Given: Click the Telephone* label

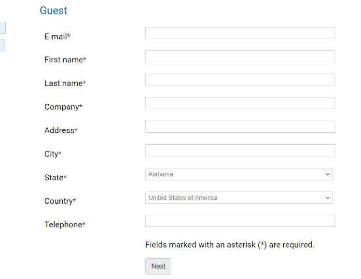Looking at the screenshot, I should click(x=65, y=225).
